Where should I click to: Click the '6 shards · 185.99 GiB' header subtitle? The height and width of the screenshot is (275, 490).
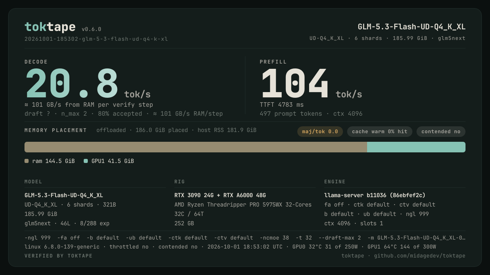388,38
